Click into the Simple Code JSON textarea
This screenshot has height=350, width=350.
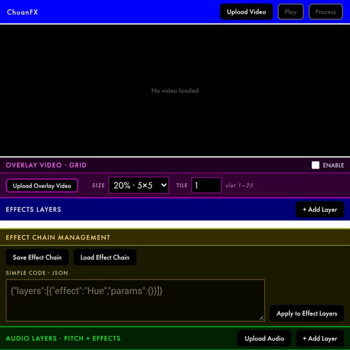(135, 300)
